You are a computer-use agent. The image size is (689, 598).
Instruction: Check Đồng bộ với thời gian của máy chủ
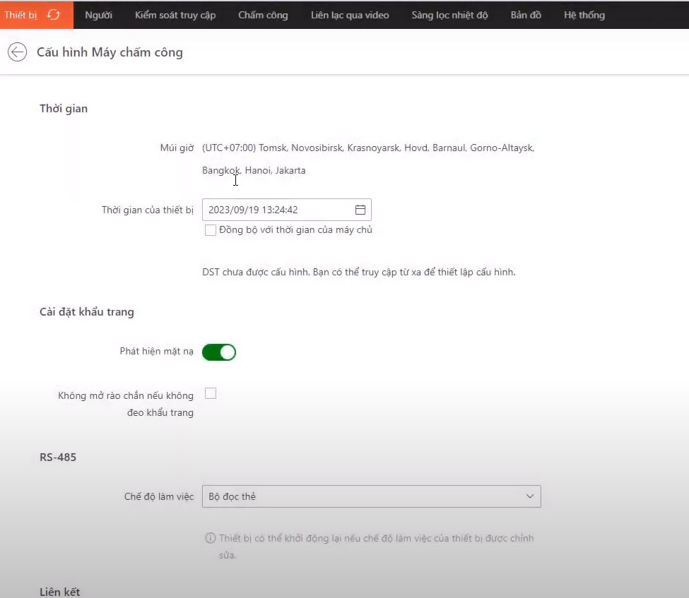210,230
